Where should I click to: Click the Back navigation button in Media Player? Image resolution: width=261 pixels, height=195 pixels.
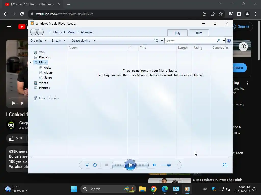click(x=33, y=32)
